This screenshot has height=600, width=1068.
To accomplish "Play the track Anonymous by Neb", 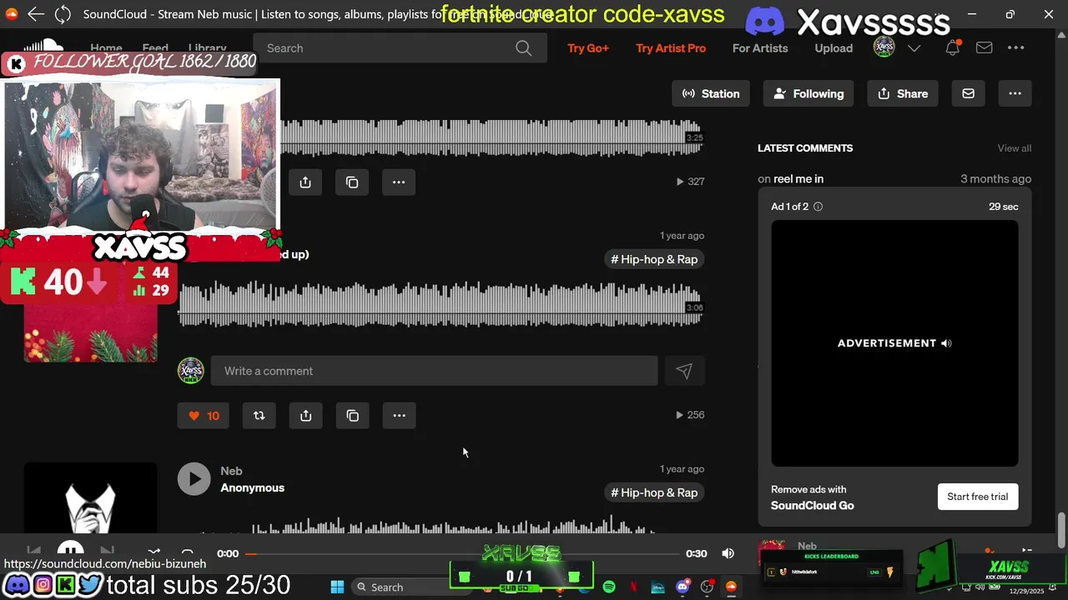I will [x=194, y=479].
